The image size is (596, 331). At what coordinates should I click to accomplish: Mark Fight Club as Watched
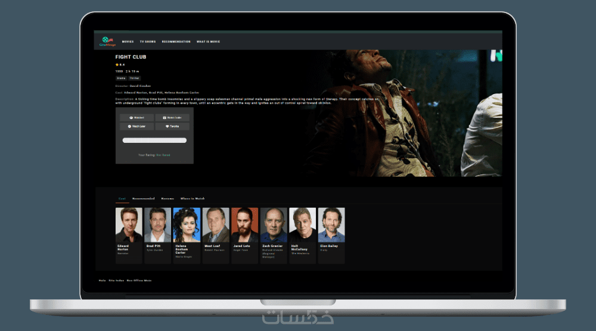pos(137,118)
